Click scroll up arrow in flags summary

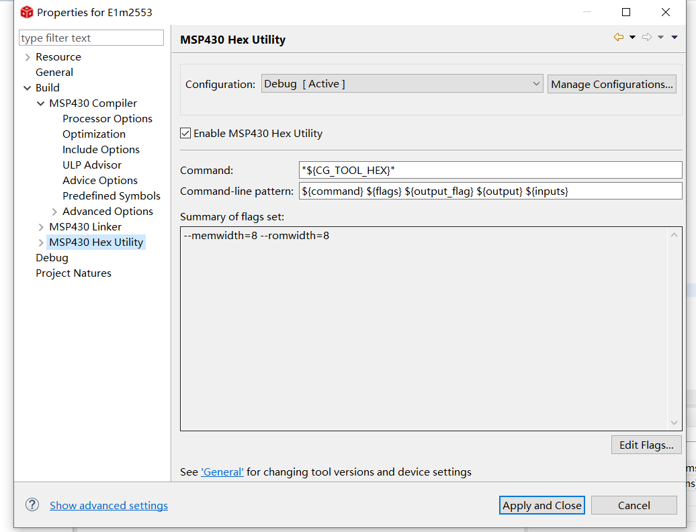(x=674, y=235)
